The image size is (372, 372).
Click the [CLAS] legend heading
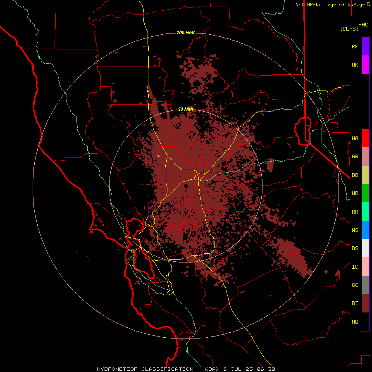click(x=349, y=29)
